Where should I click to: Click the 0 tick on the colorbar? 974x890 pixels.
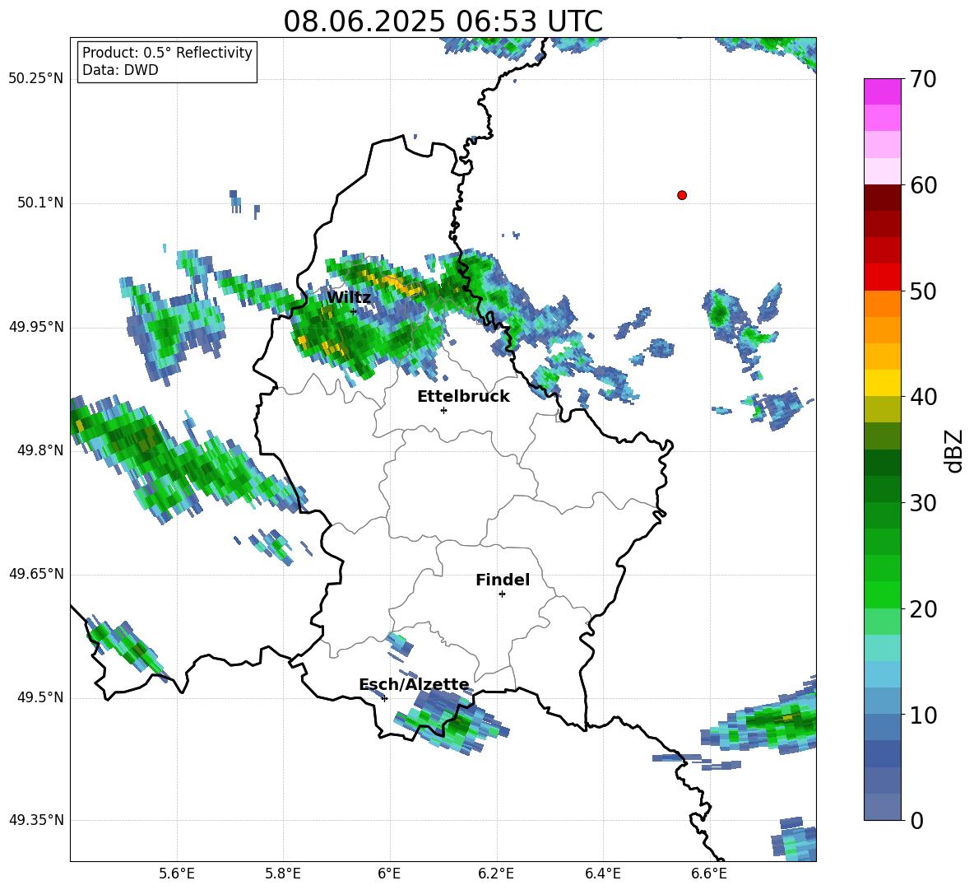[x=917, y=821]
